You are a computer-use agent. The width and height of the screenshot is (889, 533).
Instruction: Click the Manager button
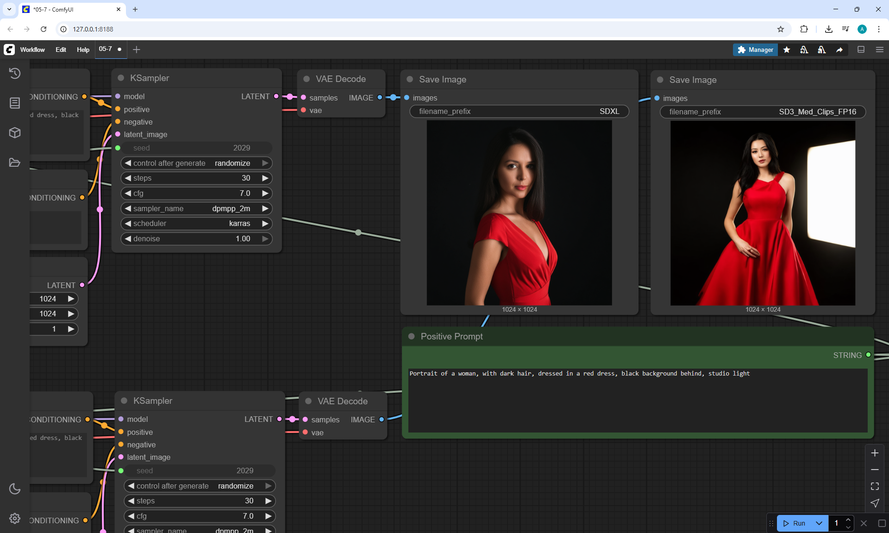tap(755, 50)
